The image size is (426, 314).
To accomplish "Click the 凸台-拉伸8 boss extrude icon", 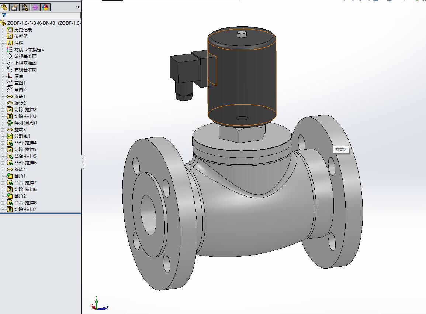I will pyautogui.click(x=10, y=202).
